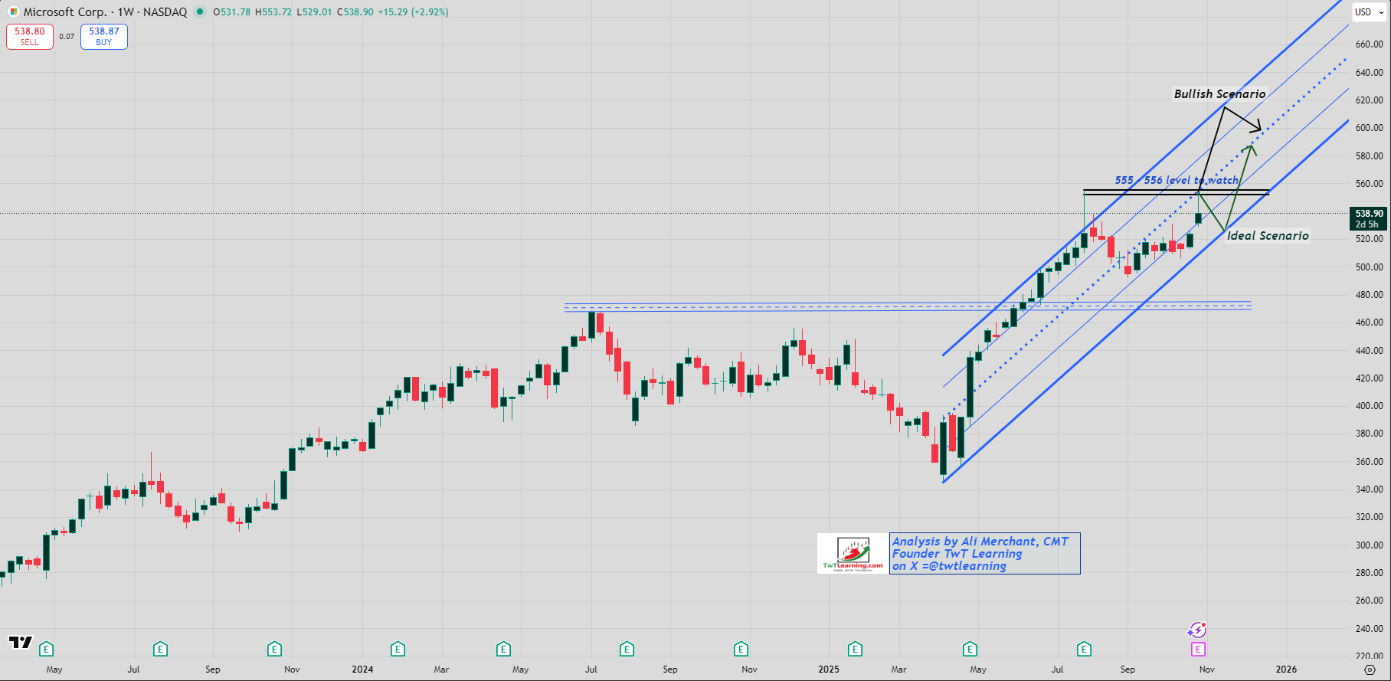Select the '555 - 556 level to watch' label
This screenshot has height=681, width=1391.
point(1177,180)
